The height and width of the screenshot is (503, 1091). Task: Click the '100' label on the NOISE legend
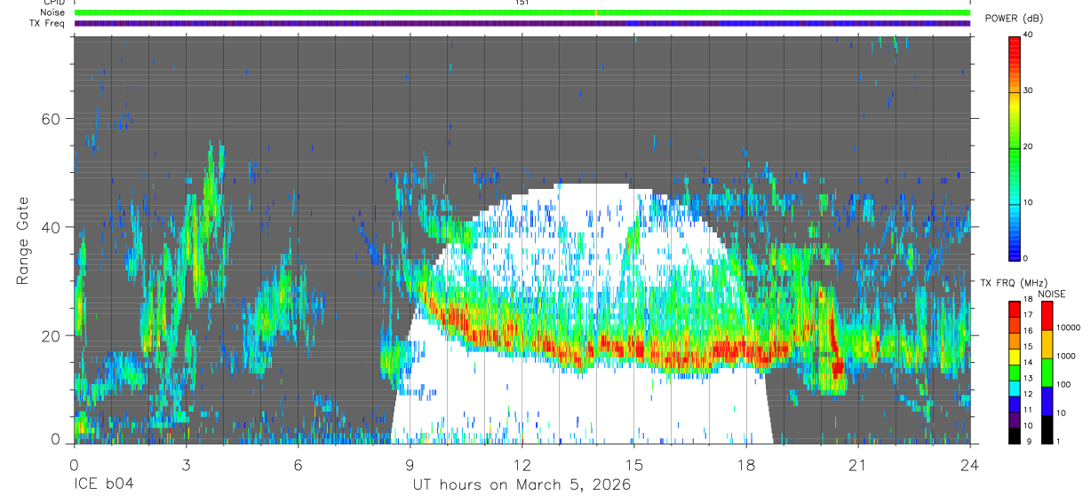(x=1063, y=386)
